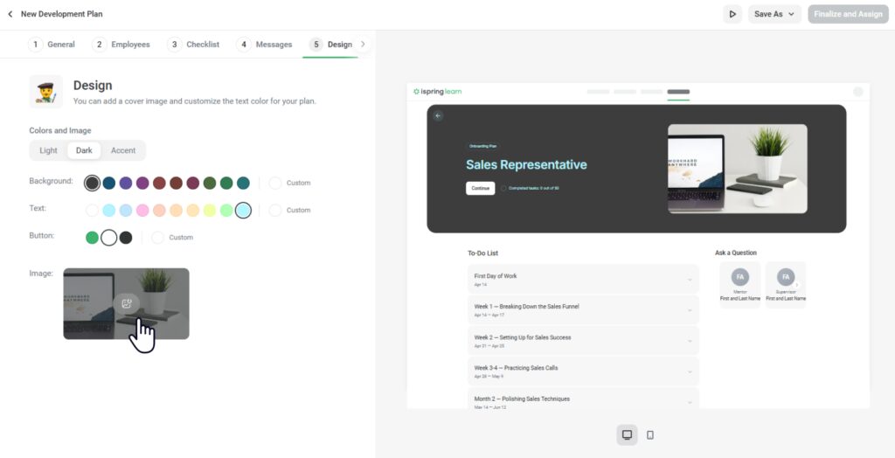Click the To-Do List heading
The width and height of the screenshot is (895, 458).
(x=482, y=253)
